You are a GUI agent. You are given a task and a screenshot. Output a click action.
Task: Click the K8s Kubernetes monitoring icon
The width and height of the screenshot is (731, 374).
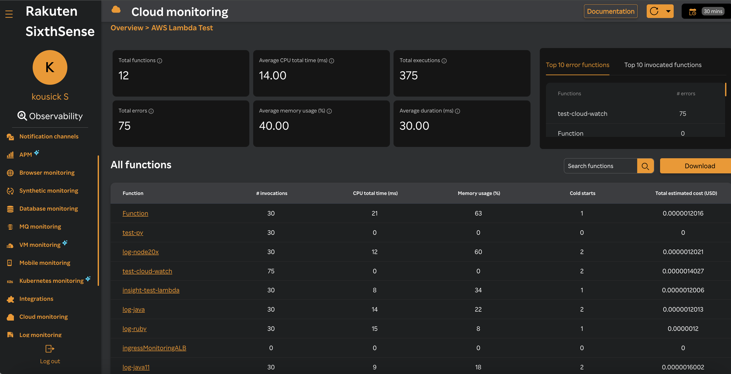[10, 281]
